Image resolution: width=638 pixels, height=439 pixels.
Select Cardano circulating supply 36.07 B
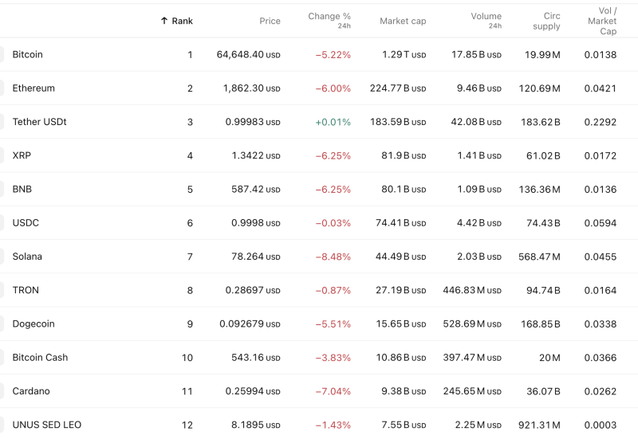543,391
